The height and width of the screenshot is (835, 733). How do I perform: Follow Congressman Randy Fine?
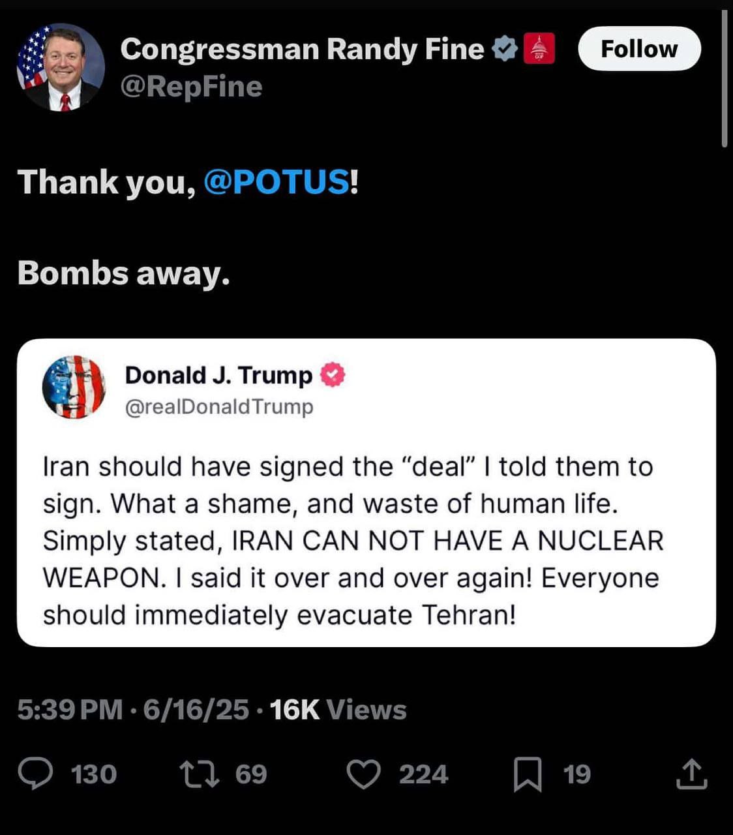coord(639,49)
